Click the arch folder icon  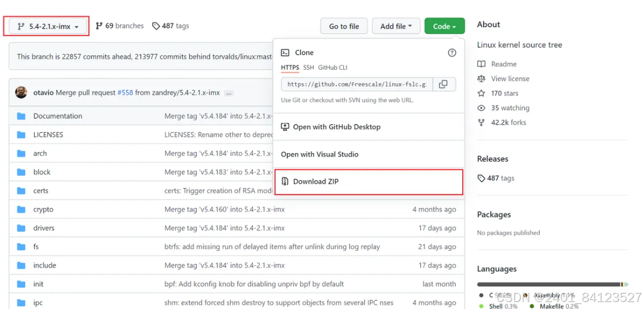point(22,154)
